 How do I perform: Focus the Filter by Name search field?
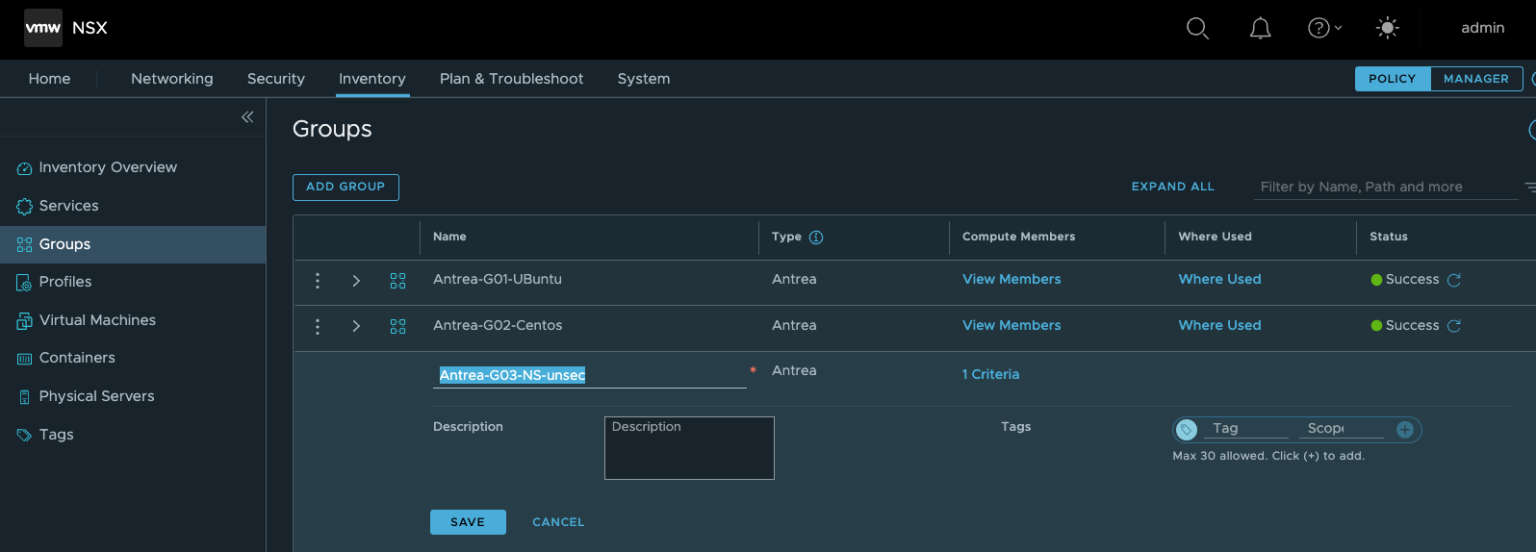click(1386, 187)
